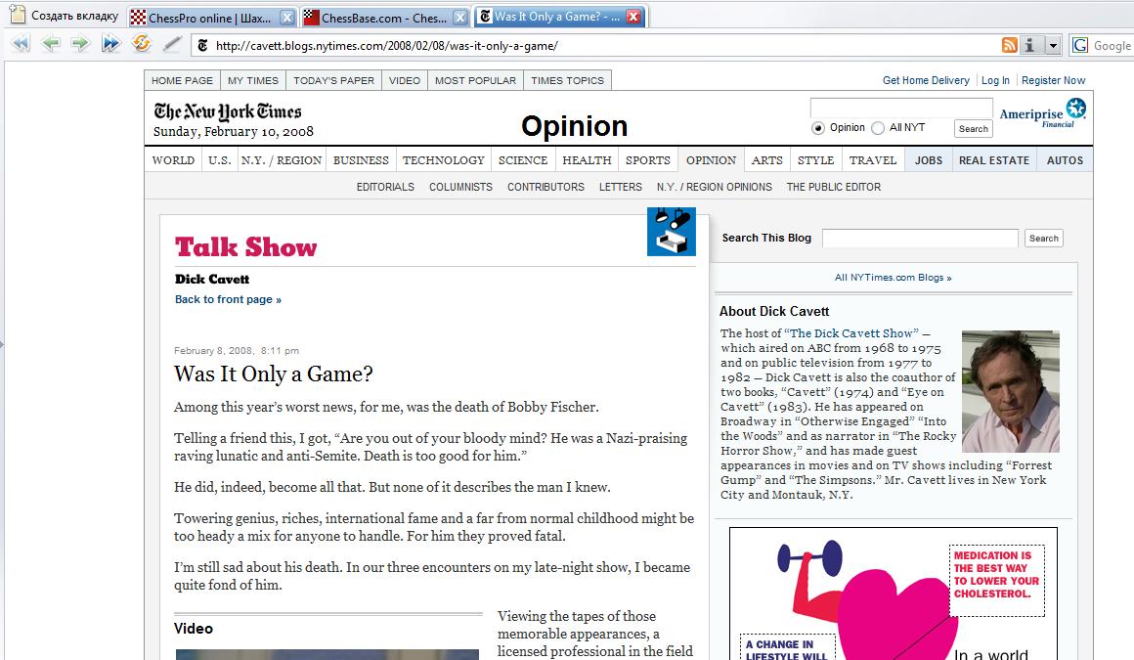Click the rewind navigation button
Screen dimensions: 1134x660
(x=21, y=44)
